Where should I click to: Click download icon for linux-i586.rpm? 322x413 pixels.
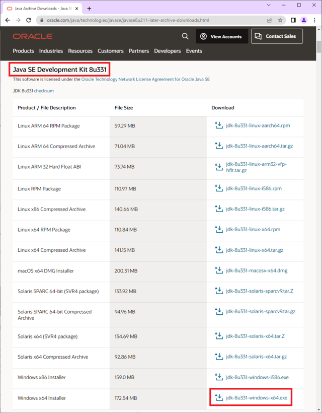point(219,188)
